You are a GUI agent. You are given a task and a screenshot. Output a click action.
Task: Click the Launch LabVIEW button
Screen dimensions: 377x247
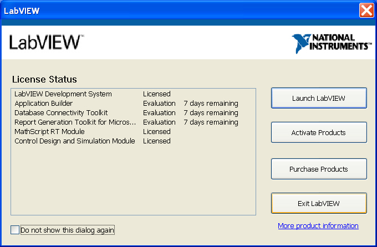(319, 98)
